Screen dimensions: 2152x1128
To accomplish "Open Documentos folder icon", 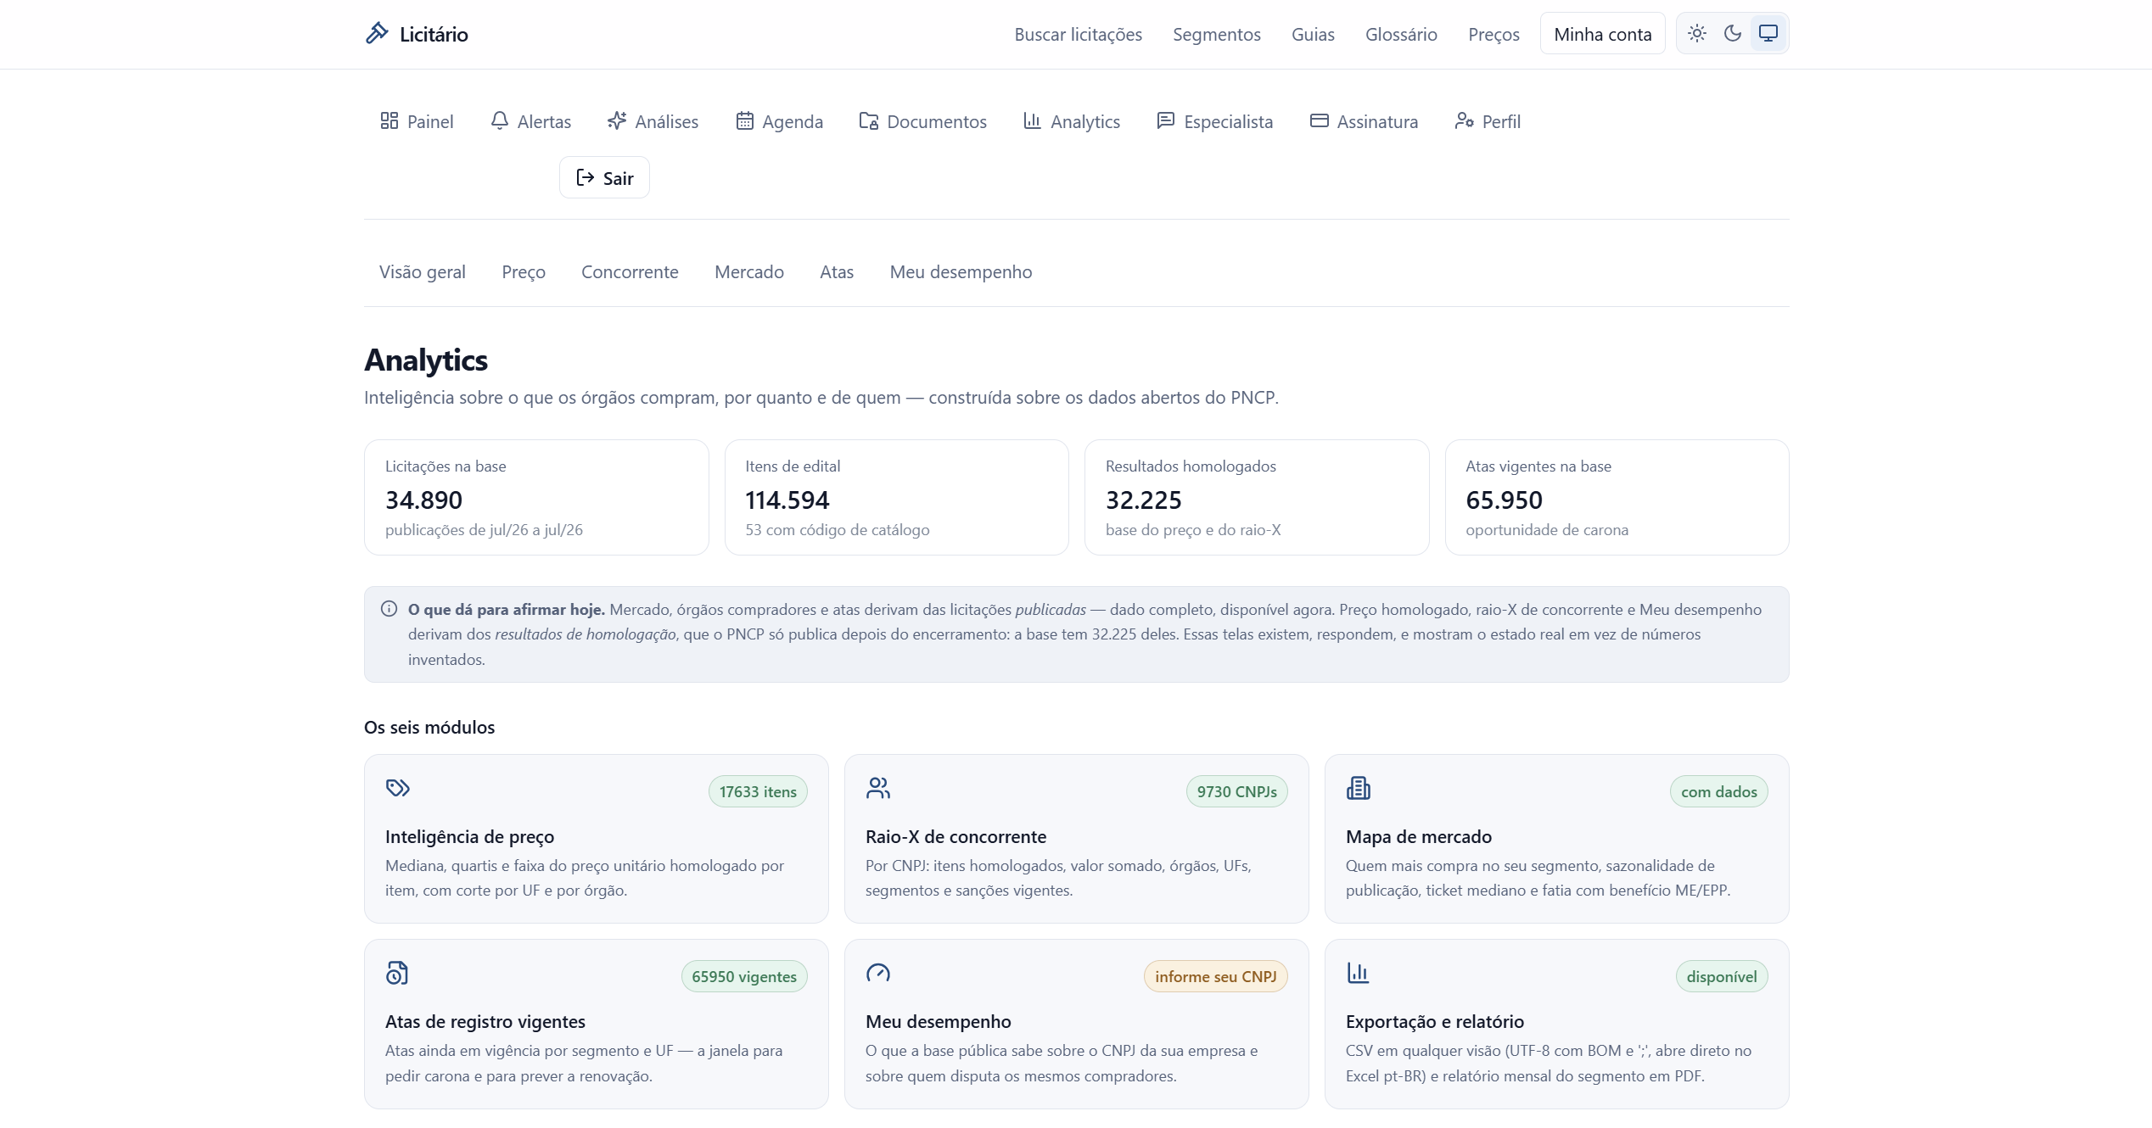I will tap(869, 121).
